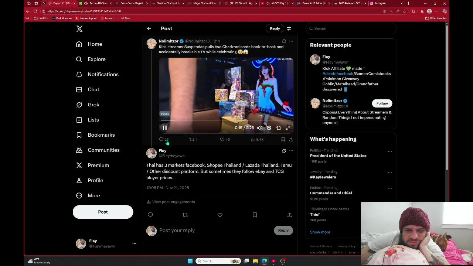The height and width of the screenshot is (266, 473).
Task: Open Explore in sidebar
Action: click(x=91, y=59)
